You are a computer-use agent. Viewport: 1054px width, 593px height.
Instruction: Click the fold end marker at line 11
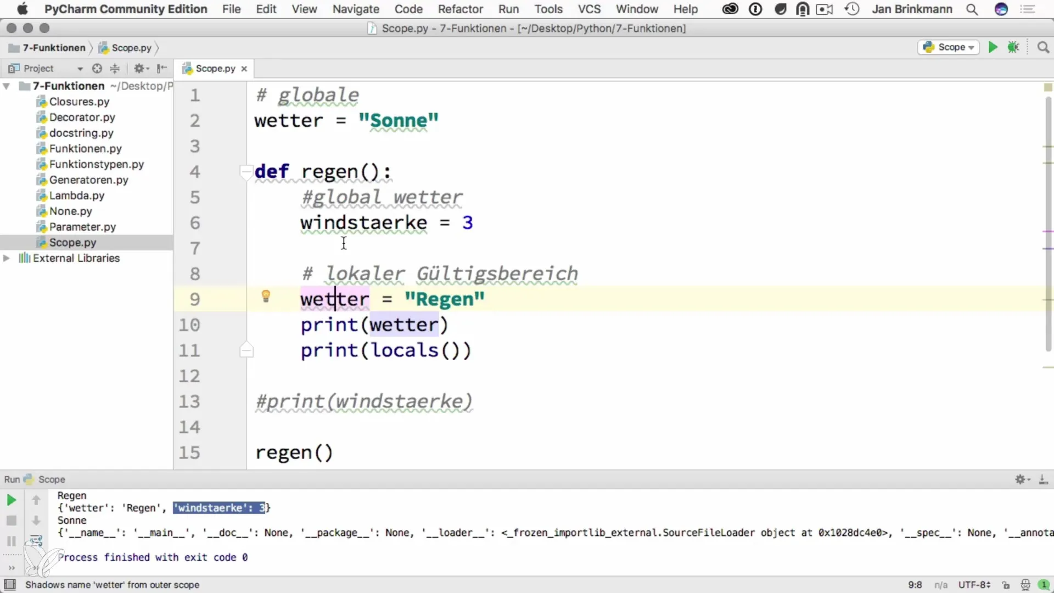tap(246, 350)
